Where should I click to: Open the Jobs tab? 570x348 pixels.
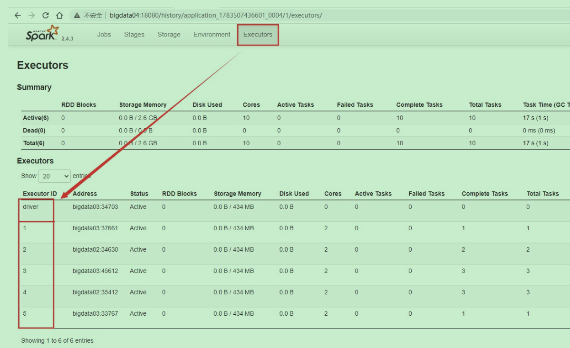click(104, 35)
